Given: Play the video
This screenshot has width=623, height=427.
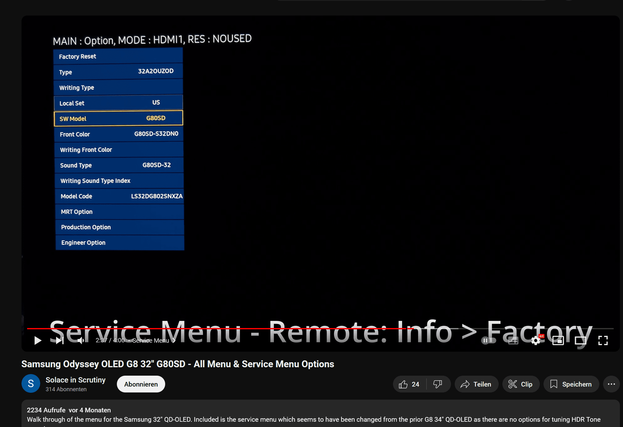Looking at the screenshot, I should point(38,340).
